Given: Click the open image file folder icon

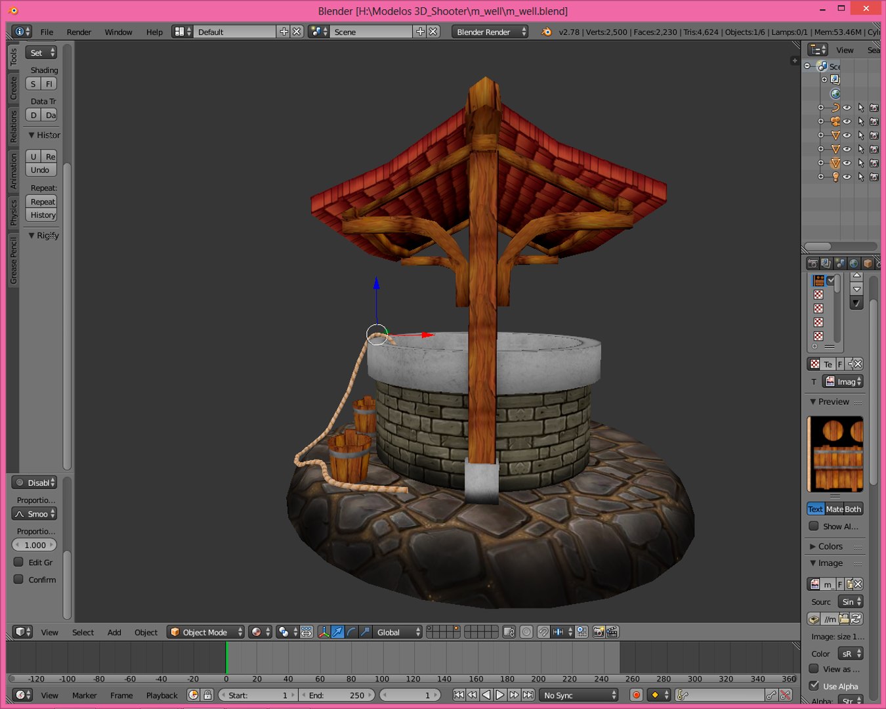Looking at the screenshot, I should point(844,618).
